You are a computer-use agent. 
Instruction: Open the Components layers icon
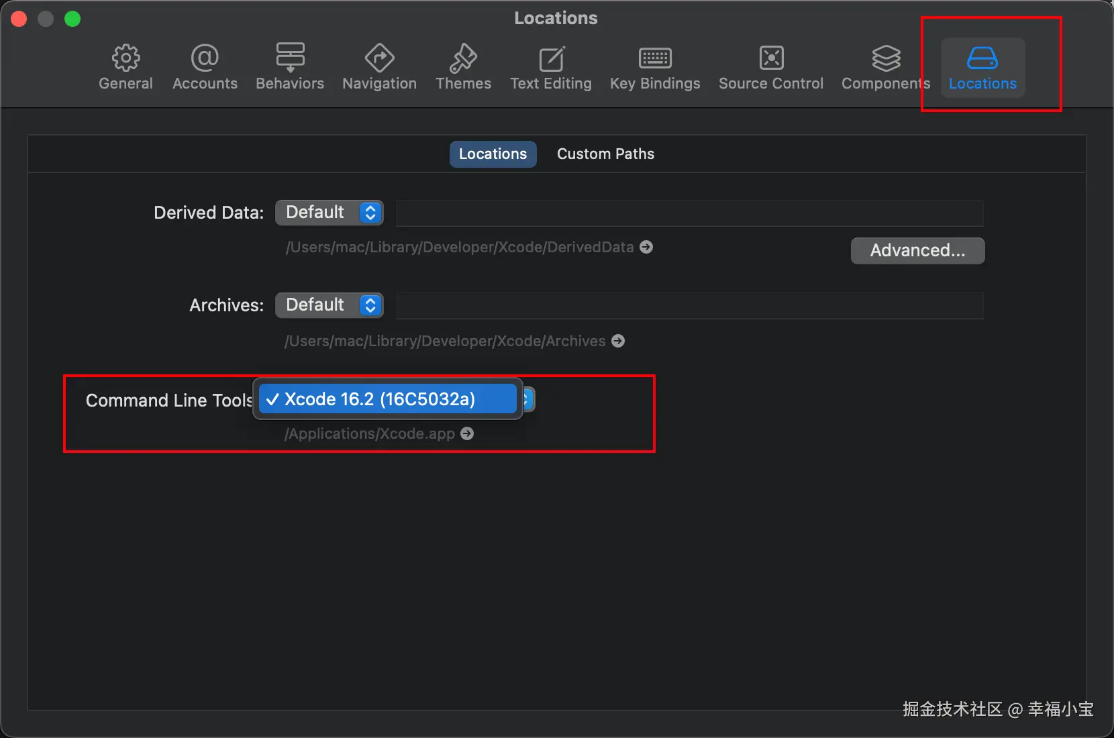(x=886, y=58)
